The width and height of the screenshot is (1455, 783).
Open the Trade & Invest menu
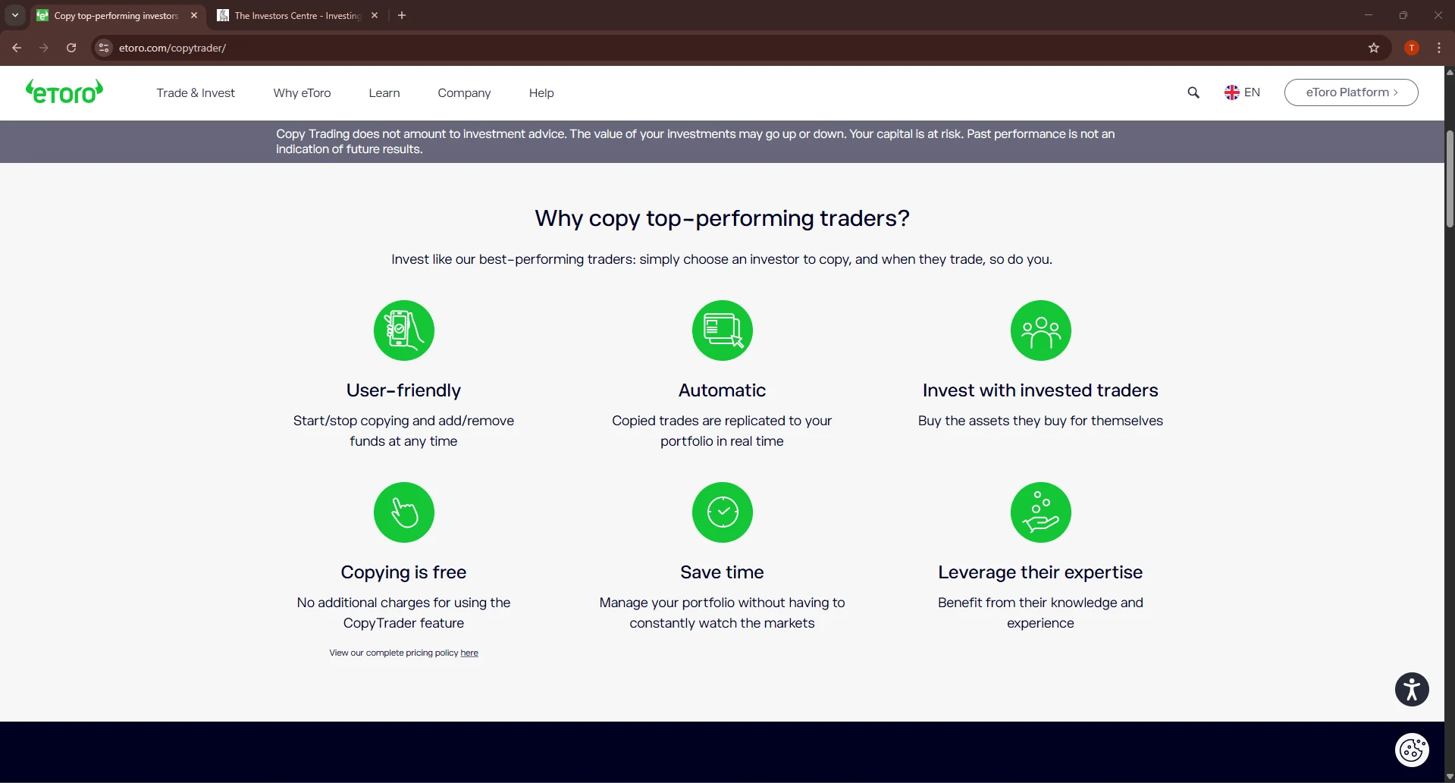point(196,93)
